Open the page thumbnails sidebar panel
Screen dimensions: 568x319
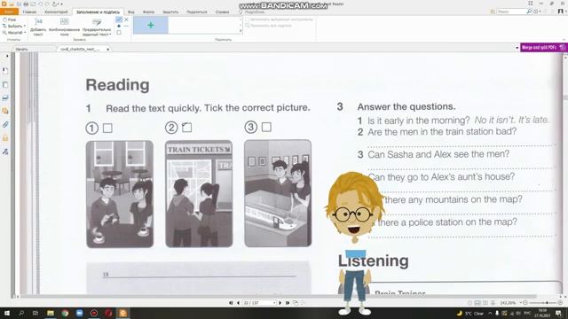pos(5,85)
